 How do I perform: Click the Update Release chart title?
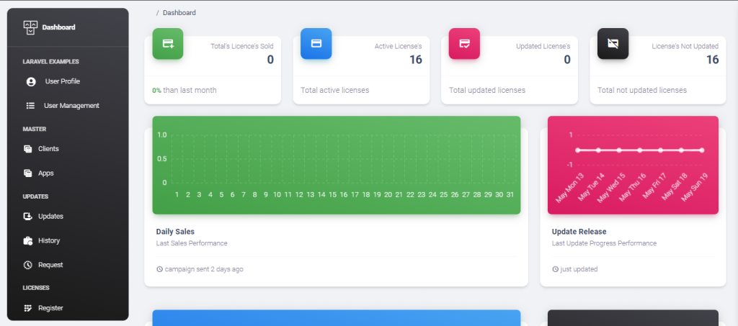pos(579,232)
